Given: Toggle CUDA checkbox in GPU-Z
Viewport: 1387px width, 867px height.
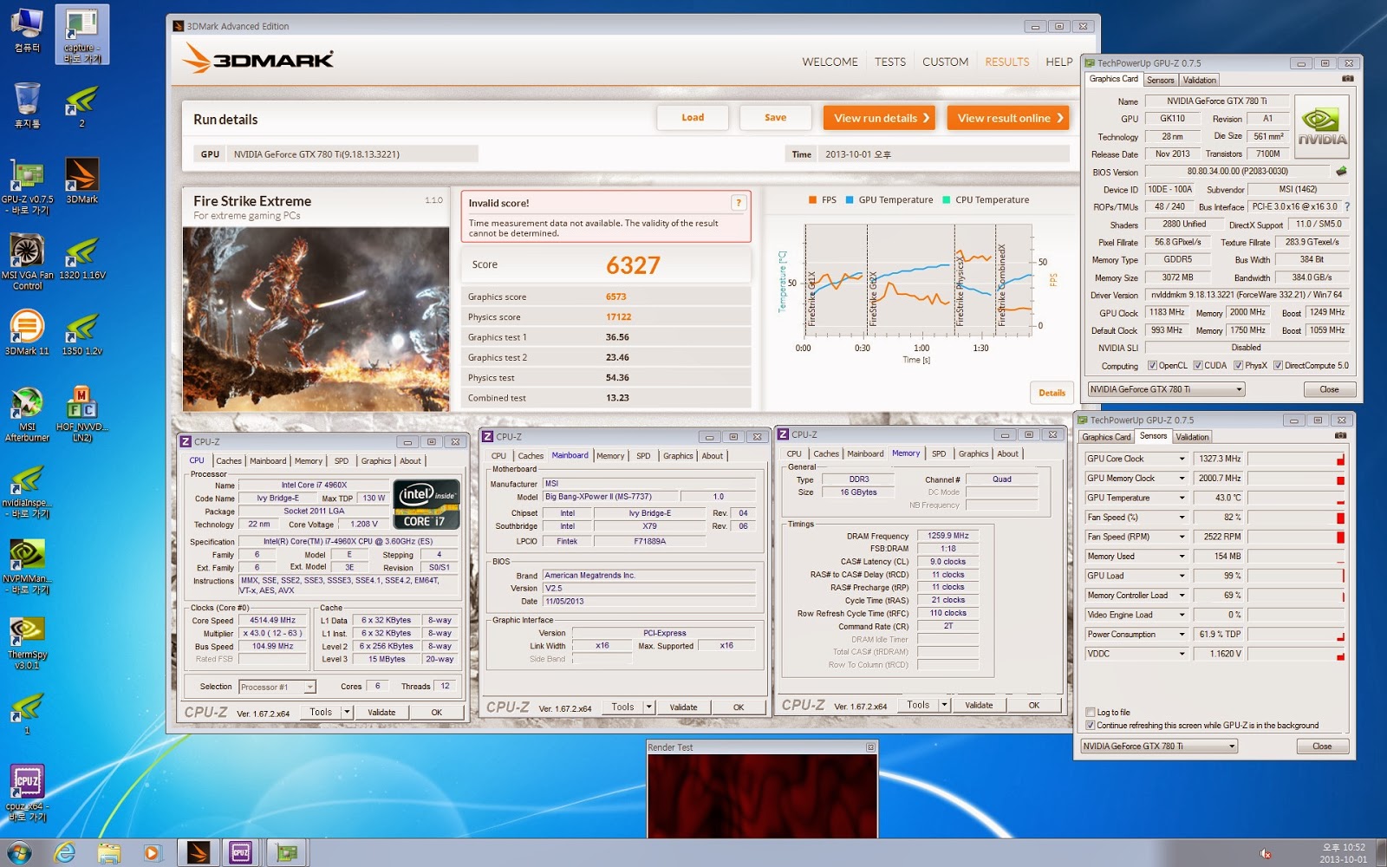Looking at the screenshot, I should click(x=1197, y=365).
